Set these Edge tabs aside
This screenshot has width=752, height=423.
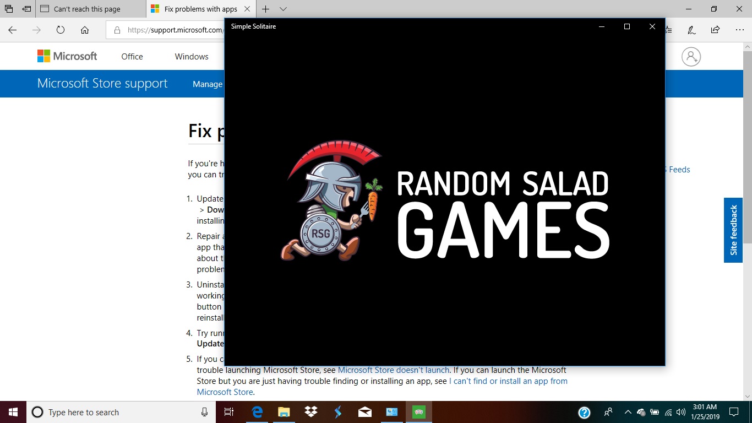pyautogui.click(x=26, y=9)
